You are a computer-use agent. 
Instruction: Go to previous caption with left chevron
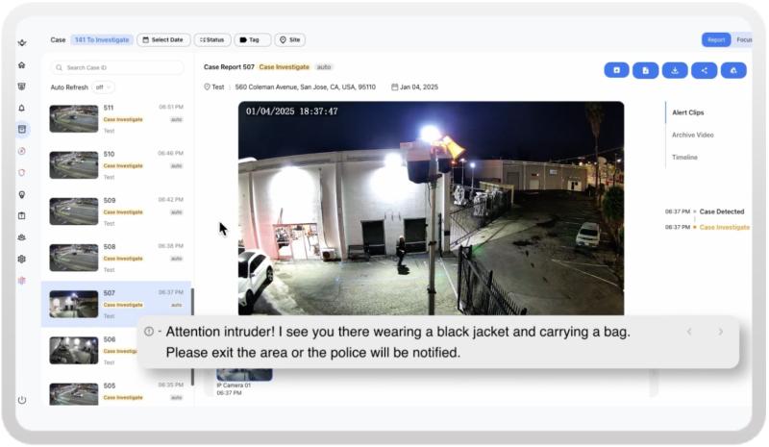click(689, 332)
